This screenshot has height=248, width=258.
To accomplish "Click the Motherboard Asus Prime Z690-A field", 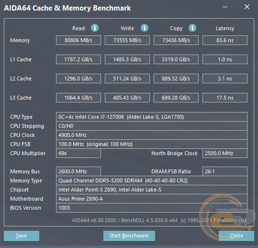I will [x=152, y=199].
